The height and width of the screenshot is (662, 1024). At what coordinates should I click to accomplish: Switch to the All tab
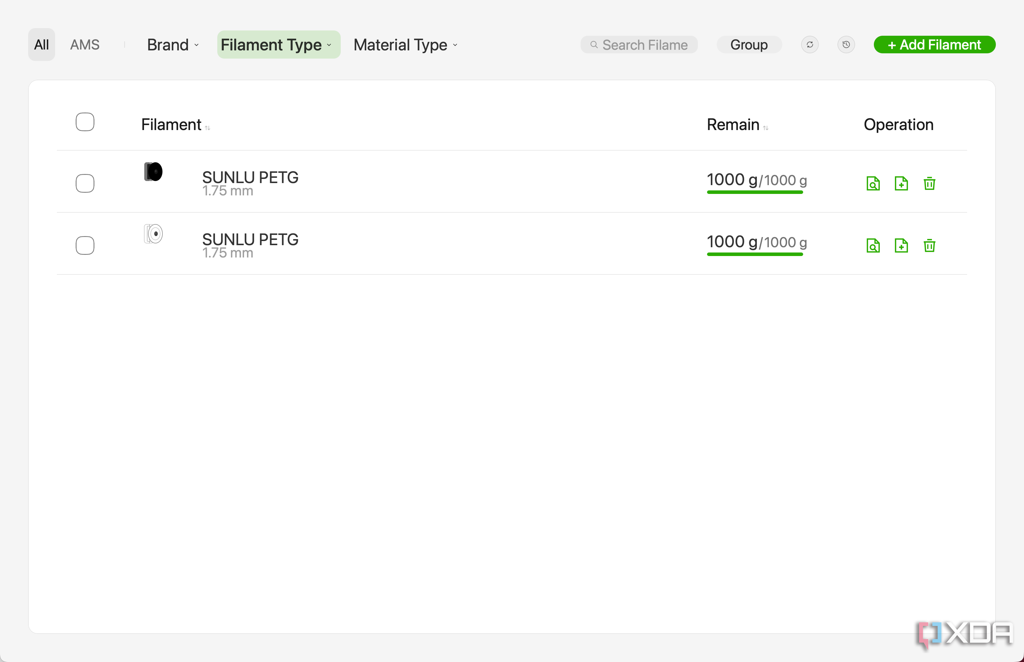pos(42,45)
